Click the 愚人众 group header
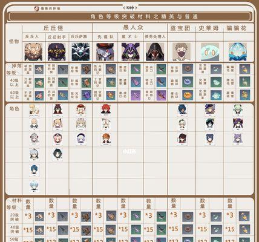This screenshot has height=242, width=259. click(133, 28)
